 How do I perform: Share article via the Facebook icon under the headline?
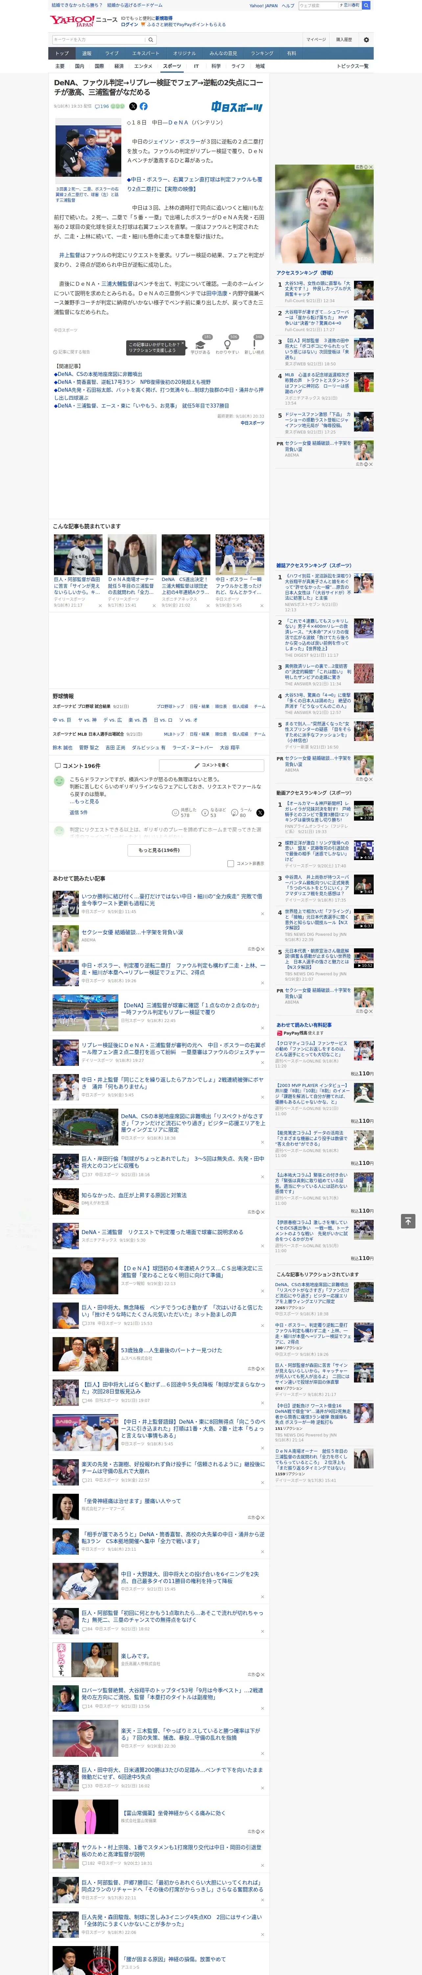tap(143, 107)
